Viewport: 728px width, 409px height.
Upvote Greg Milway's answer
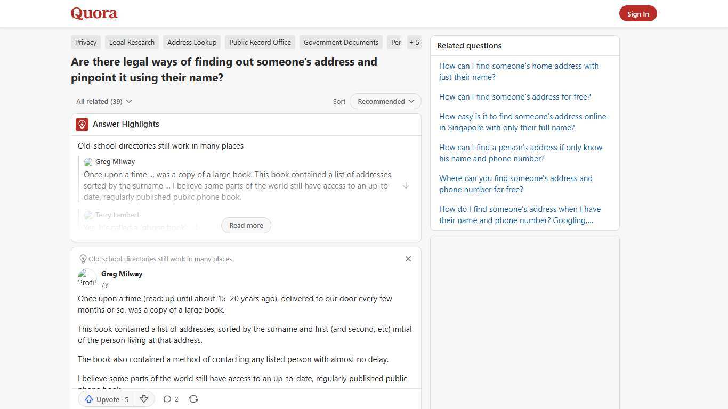[x=106, y=399]
